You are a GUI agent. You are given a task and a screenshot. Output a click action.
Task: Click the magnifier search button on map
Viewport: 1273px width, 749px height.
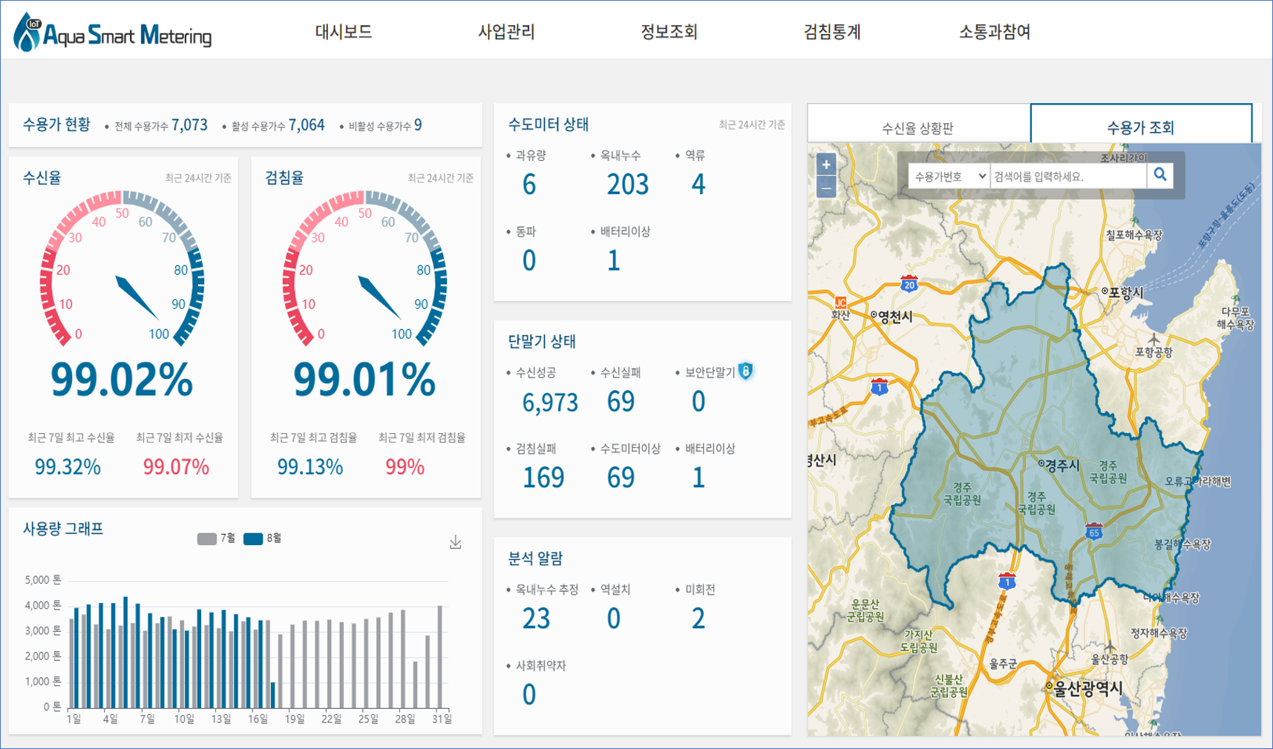coord(1159,176)
